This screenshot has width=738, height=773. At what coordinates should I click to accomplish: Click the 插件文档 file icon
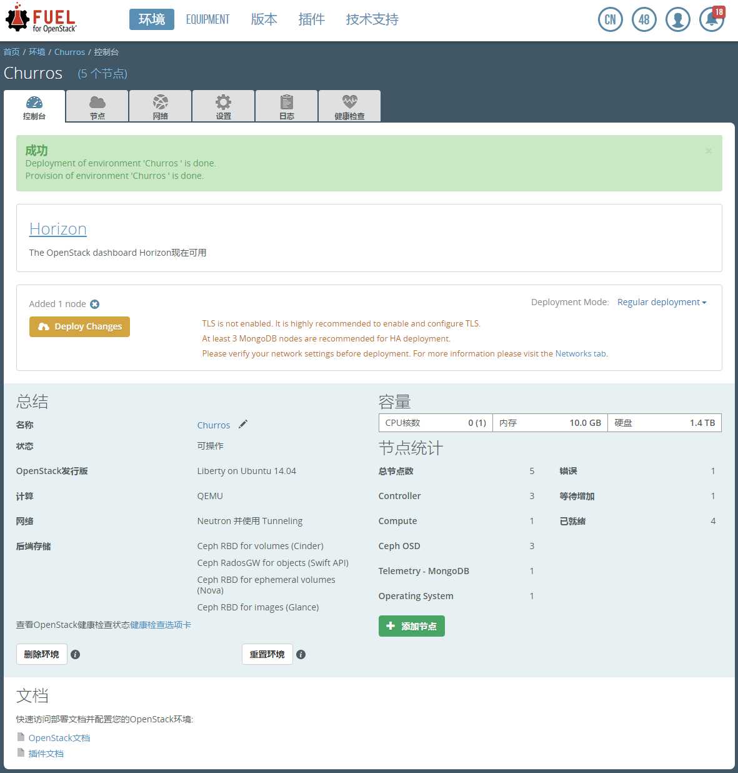[x=21, y=753]
